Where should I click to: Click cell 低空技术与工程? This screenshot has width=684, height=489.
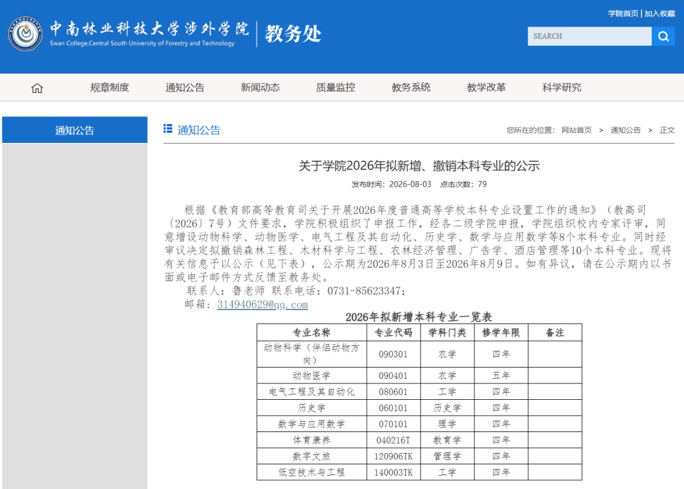[312, 472]
